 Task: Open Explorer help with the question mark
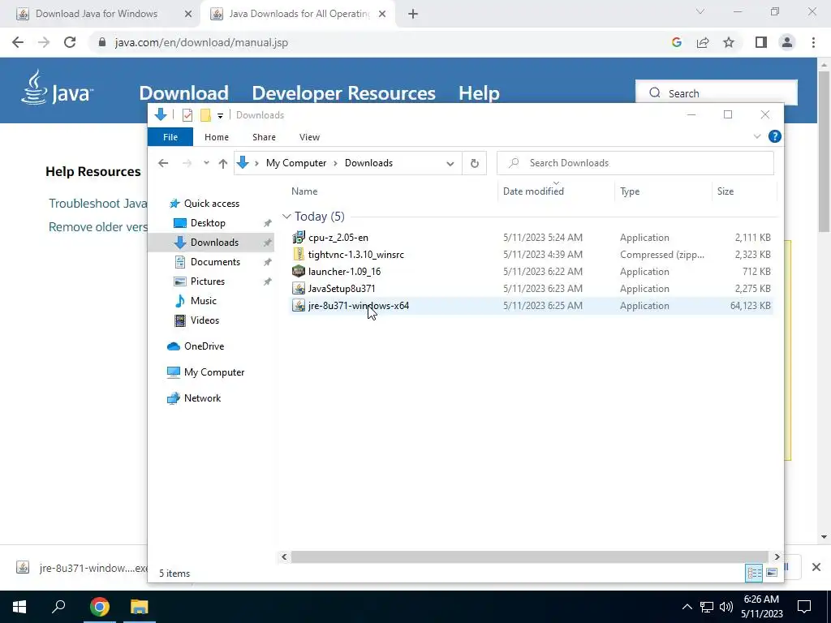[x=774, y=136]
